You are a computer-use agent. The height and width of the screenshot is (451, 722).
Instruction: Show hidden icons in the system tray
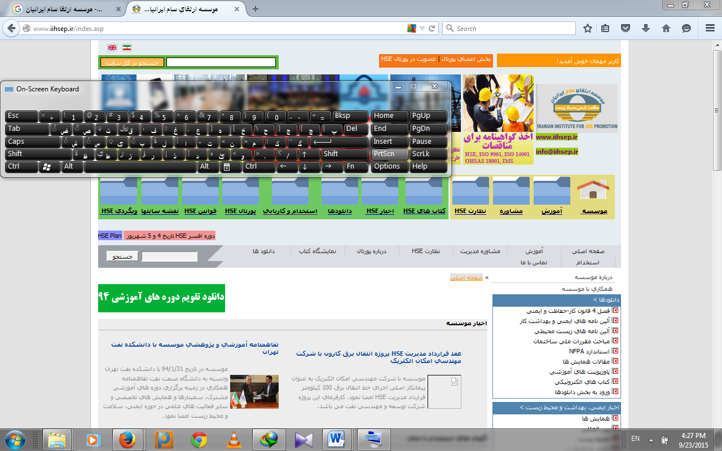tap(651, 439)
